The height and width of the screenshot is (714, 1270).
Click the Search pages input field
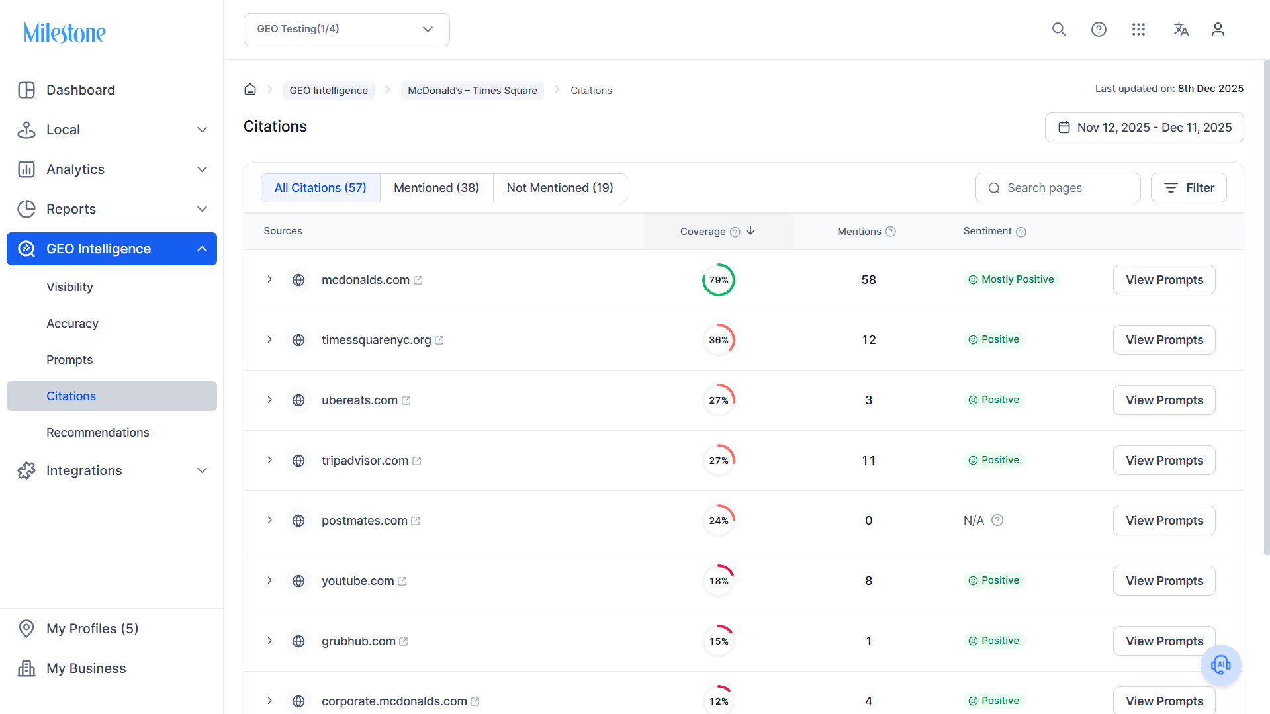1058,188
